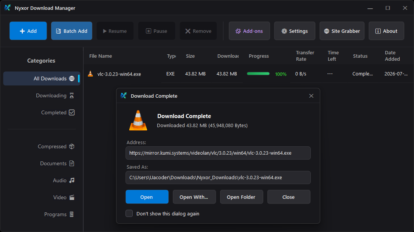This screenshot has width=414, height=232.
Task: Click the Add download button
Action: click(28, 31)
